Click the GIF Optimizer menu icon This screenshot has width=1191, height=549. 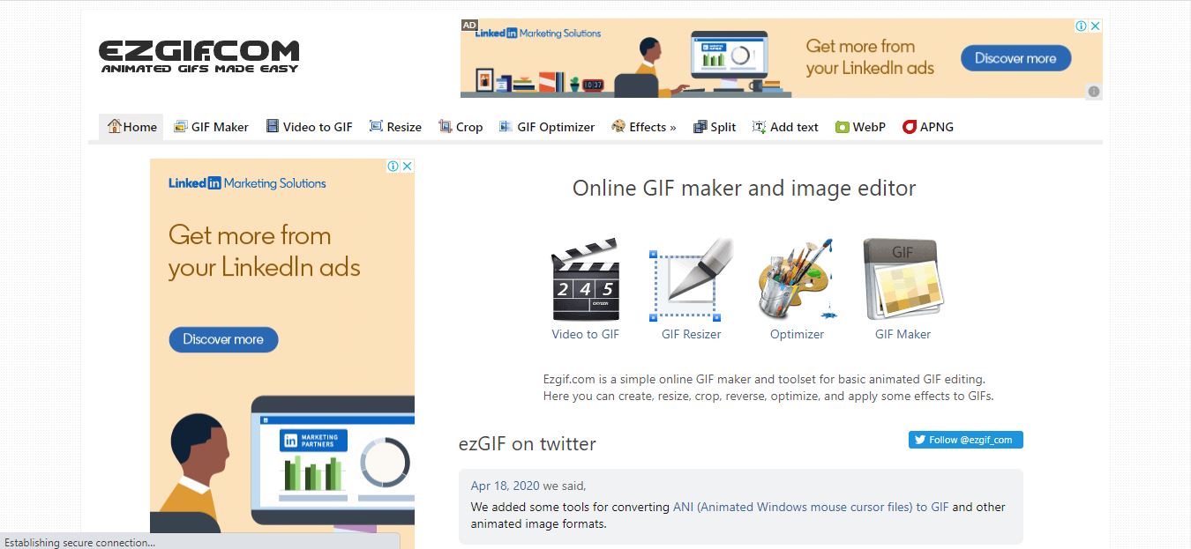[x=506, y=126]
